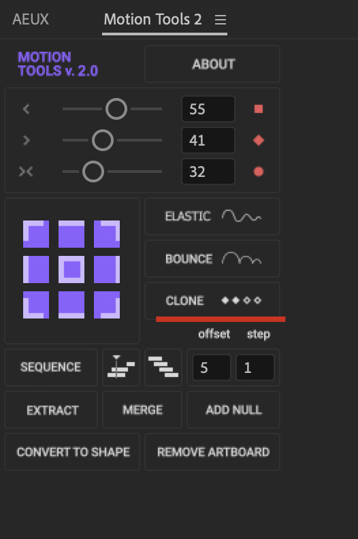The width and height of the screenshot is (358, 539).
Task: Adjust the slider set to 55
Action: (x=116, y=109)
